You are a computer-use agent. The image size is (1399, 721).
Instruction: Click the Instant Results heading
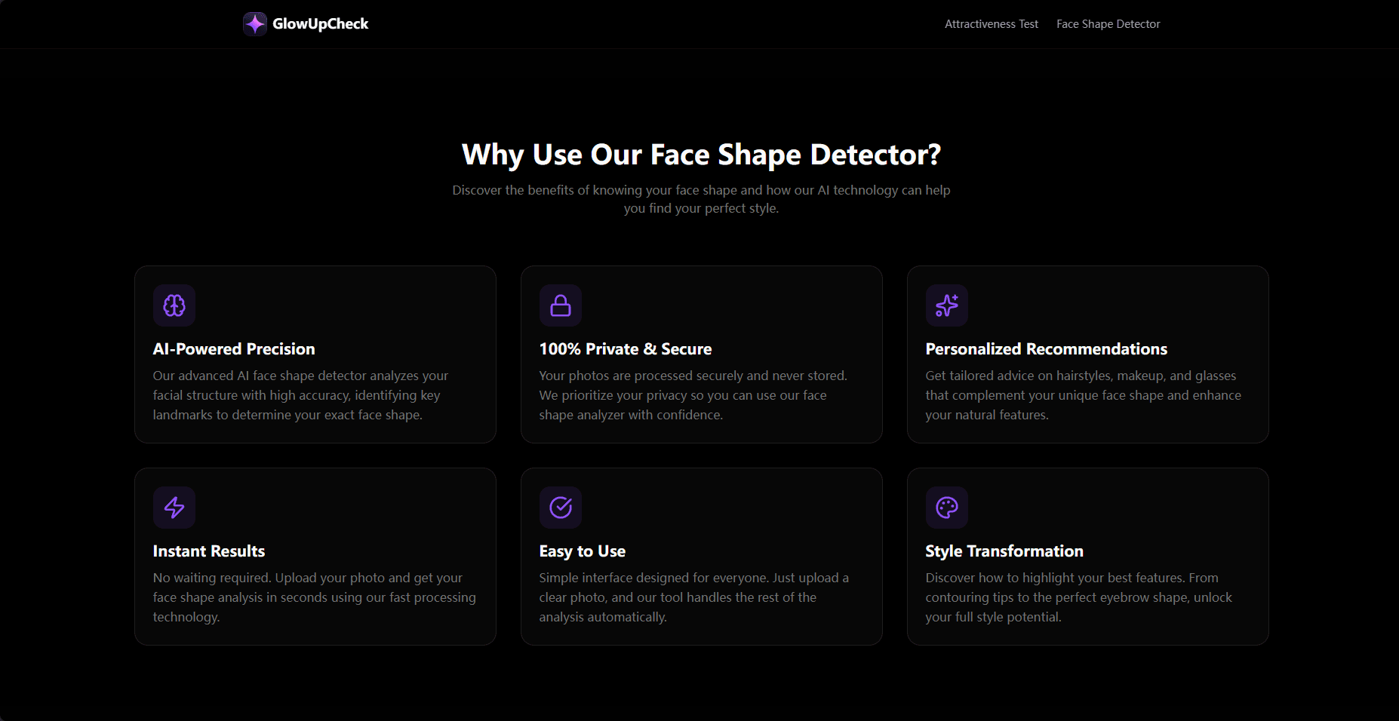[208, 551]
